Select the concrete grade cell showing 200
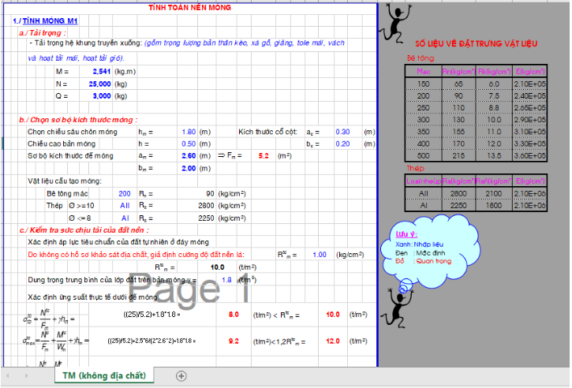Viewport: 572px width, 388px height. (125, 192)
